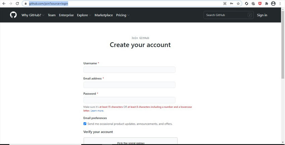
Task: Expand the Why GitHub? dropdown
Action: (33, 15)
